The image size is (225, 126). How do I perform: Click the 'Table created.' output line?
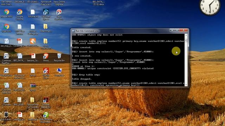(x=82, y=48)
